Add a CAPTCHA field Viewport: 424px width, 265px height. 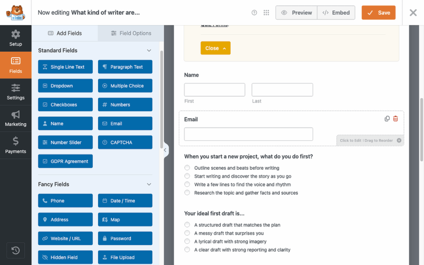125,142
